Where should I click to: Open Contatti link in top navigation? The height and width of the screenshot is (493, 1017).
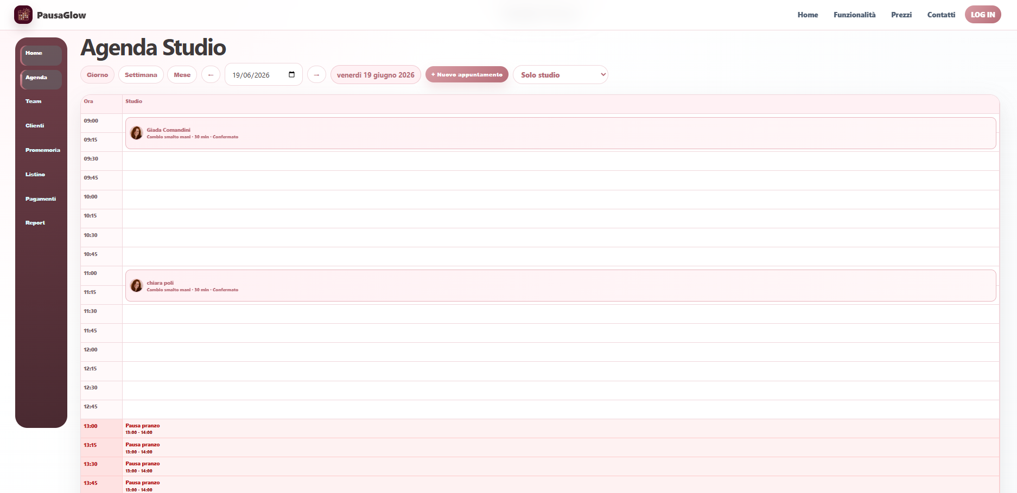click(x=941, y=15)
